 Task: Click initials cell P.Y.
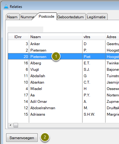(x=94, y=95)
